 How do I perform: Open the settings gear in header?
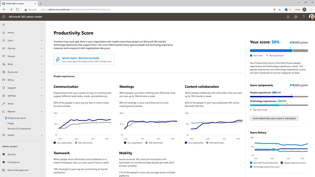pos(296,17)
